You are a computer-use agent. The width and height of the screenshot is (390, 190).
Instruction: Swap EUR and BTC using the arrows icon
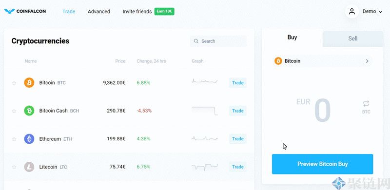tap(366, 104)
